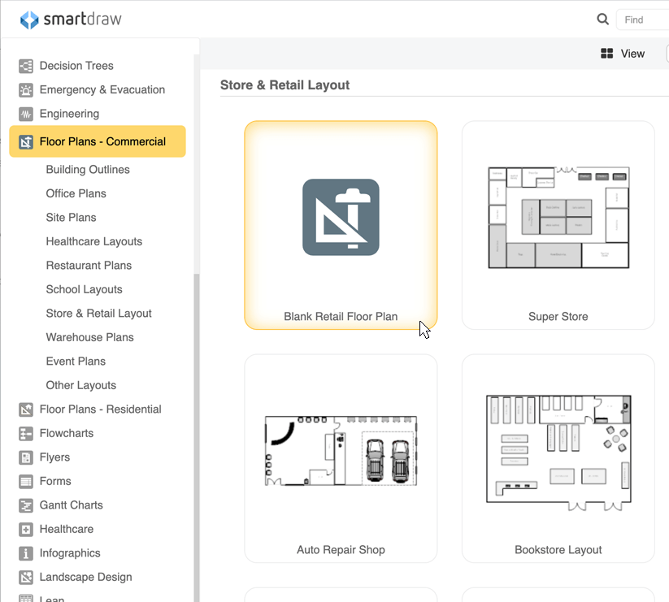
Task: Click the Engineering waveform icon
Action: click(x=26, y=114)
